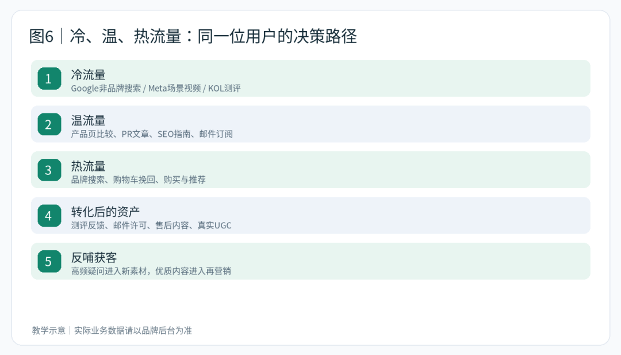The width and height of the screenshot is (621, 355).
Task: Click the number 3 step badge
Action: (49, 170)
